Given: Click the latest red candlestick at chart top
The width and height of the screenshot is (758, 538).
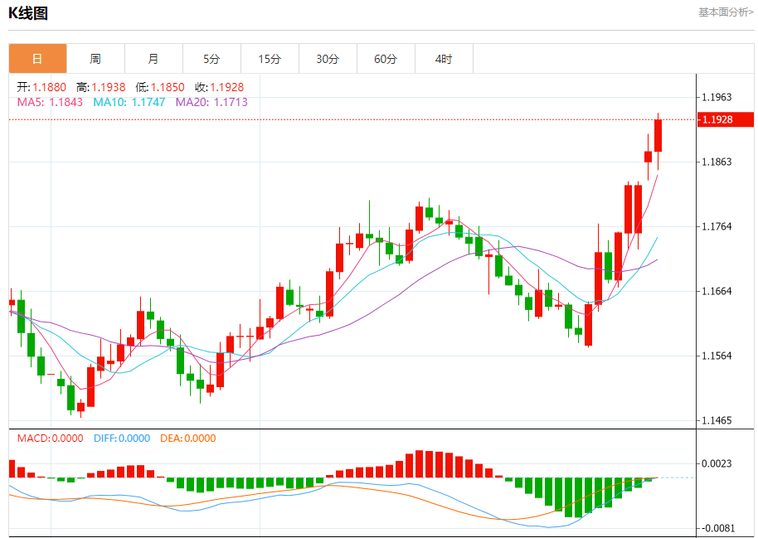Looking at the screenshot, I should click(658, 135).
